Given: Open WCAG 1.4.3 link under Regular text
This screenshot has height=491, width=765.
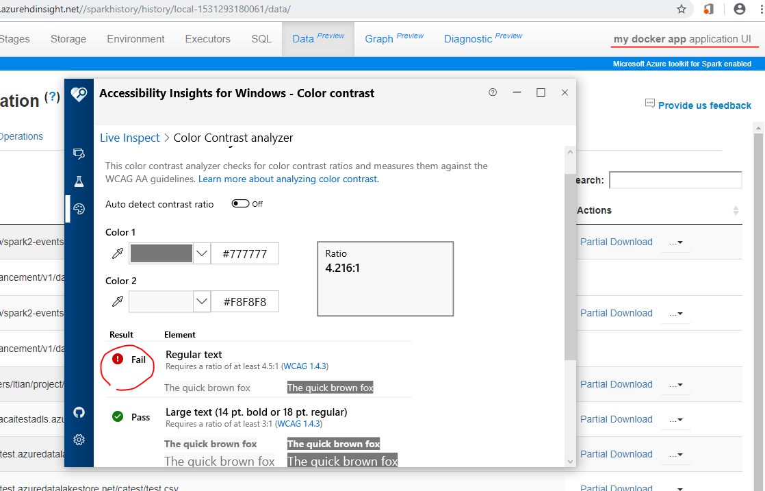Looking at the screenshot, I should coord(305,366).
